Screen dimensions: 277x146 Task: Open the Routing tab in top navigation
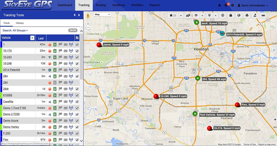(x=101, y=5)
